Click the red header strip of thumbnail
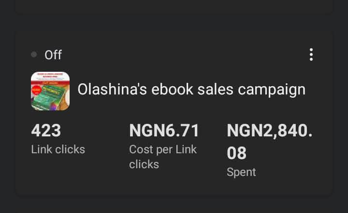Screen dimensions: 348x213 pyautogui.click(x=50, y=77)
